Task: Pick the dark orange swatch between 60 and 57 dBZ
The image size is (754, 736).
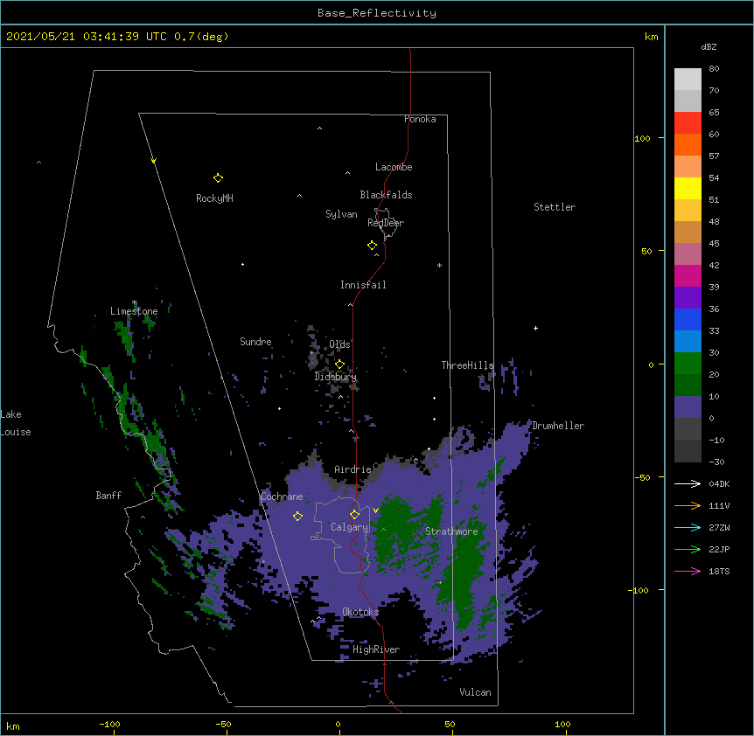Action: (x=688, y=144)
